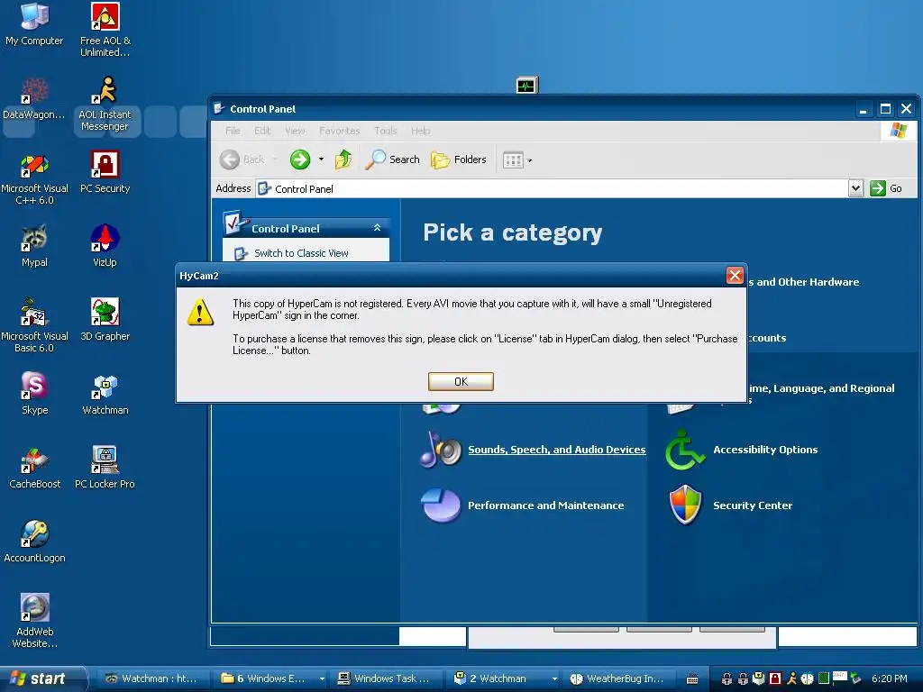Select the AccountLogon desktop icon
The height and width of the screenshot is (692, 923).
pyautogui.click(x=34, y=542)
